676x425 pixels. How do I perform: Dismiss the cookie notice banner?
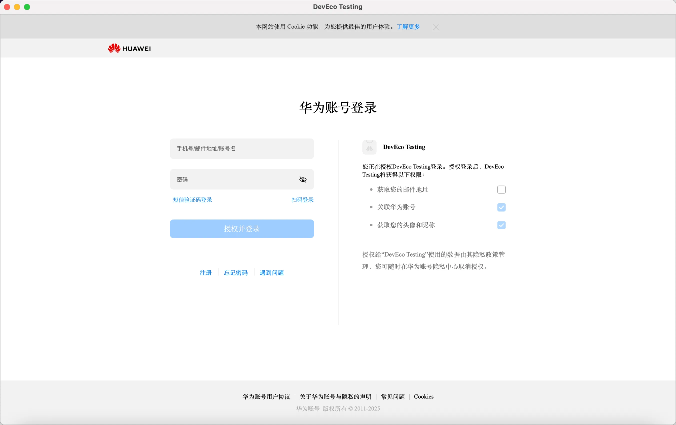[x=436, y=27]
